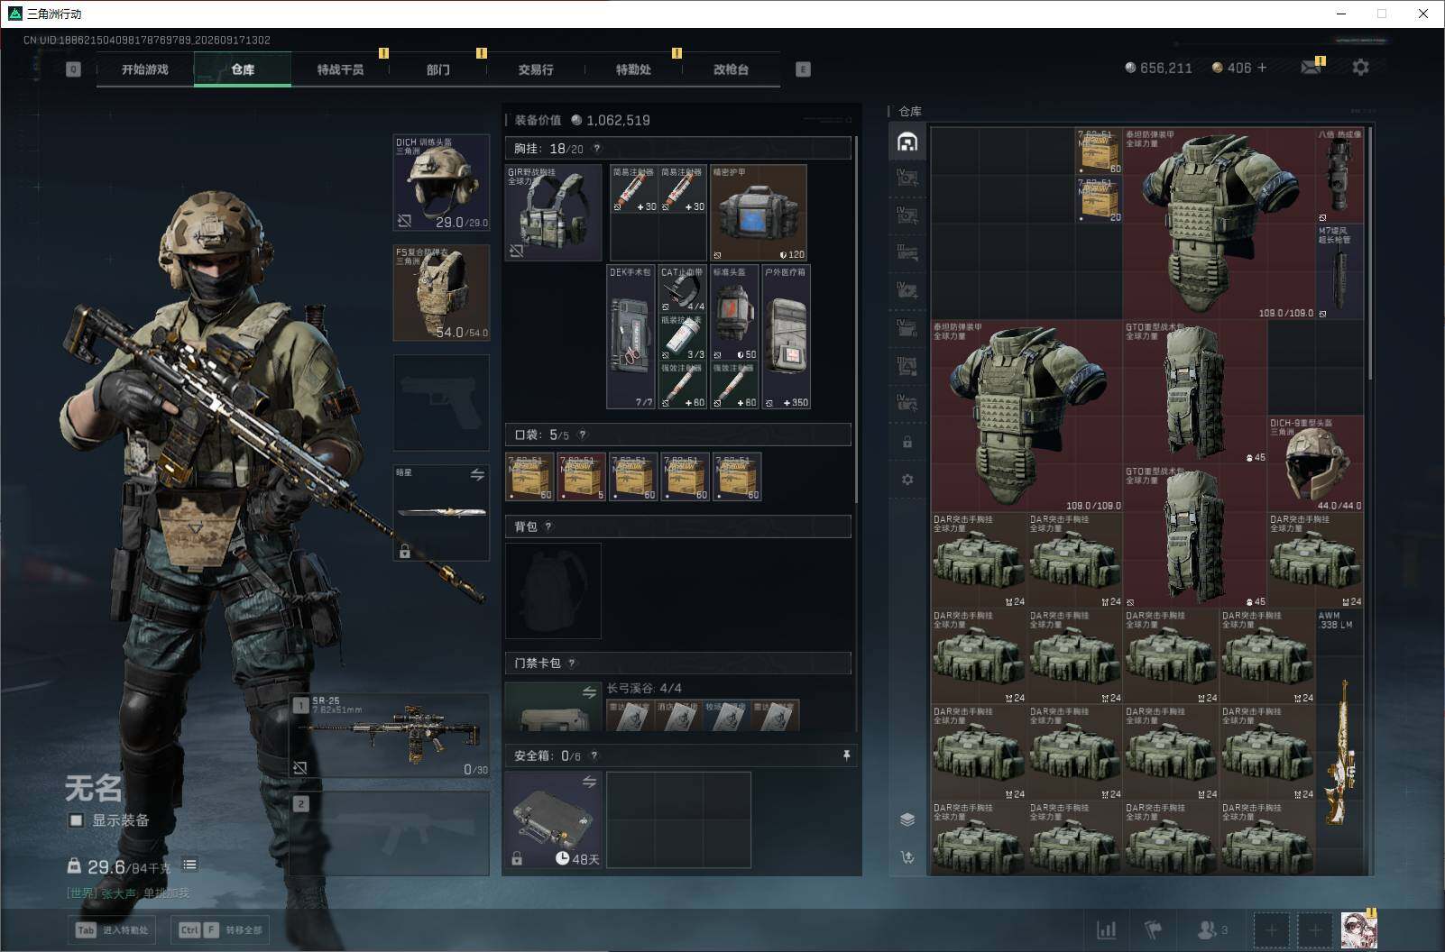Toggle the 显示装备 checkbox
This screenshot has width=1445, height=952.
77,820
